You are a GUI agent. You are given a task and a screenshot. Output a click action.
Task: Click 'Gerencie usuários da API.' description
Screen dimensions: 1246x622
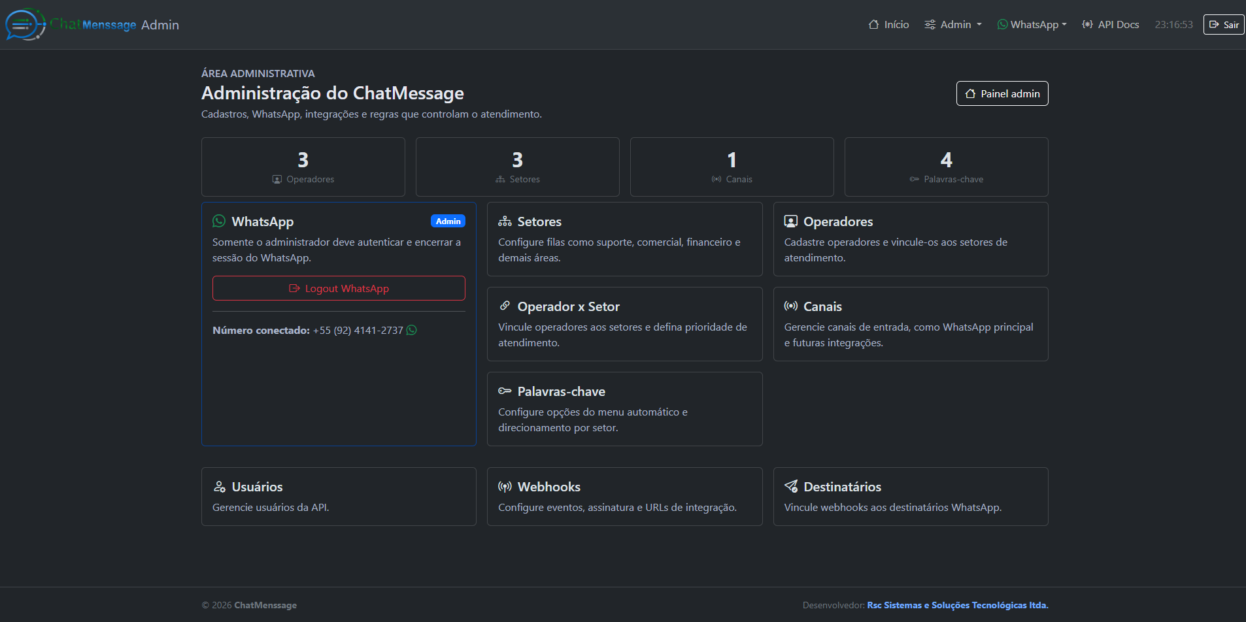pyautogui.click(x=271, y=507)
